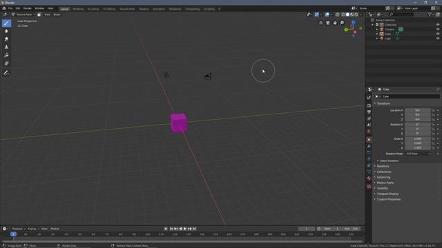Expand the Instancing panel
Viewport: 442px width, 248px height.
click(383, 178)
